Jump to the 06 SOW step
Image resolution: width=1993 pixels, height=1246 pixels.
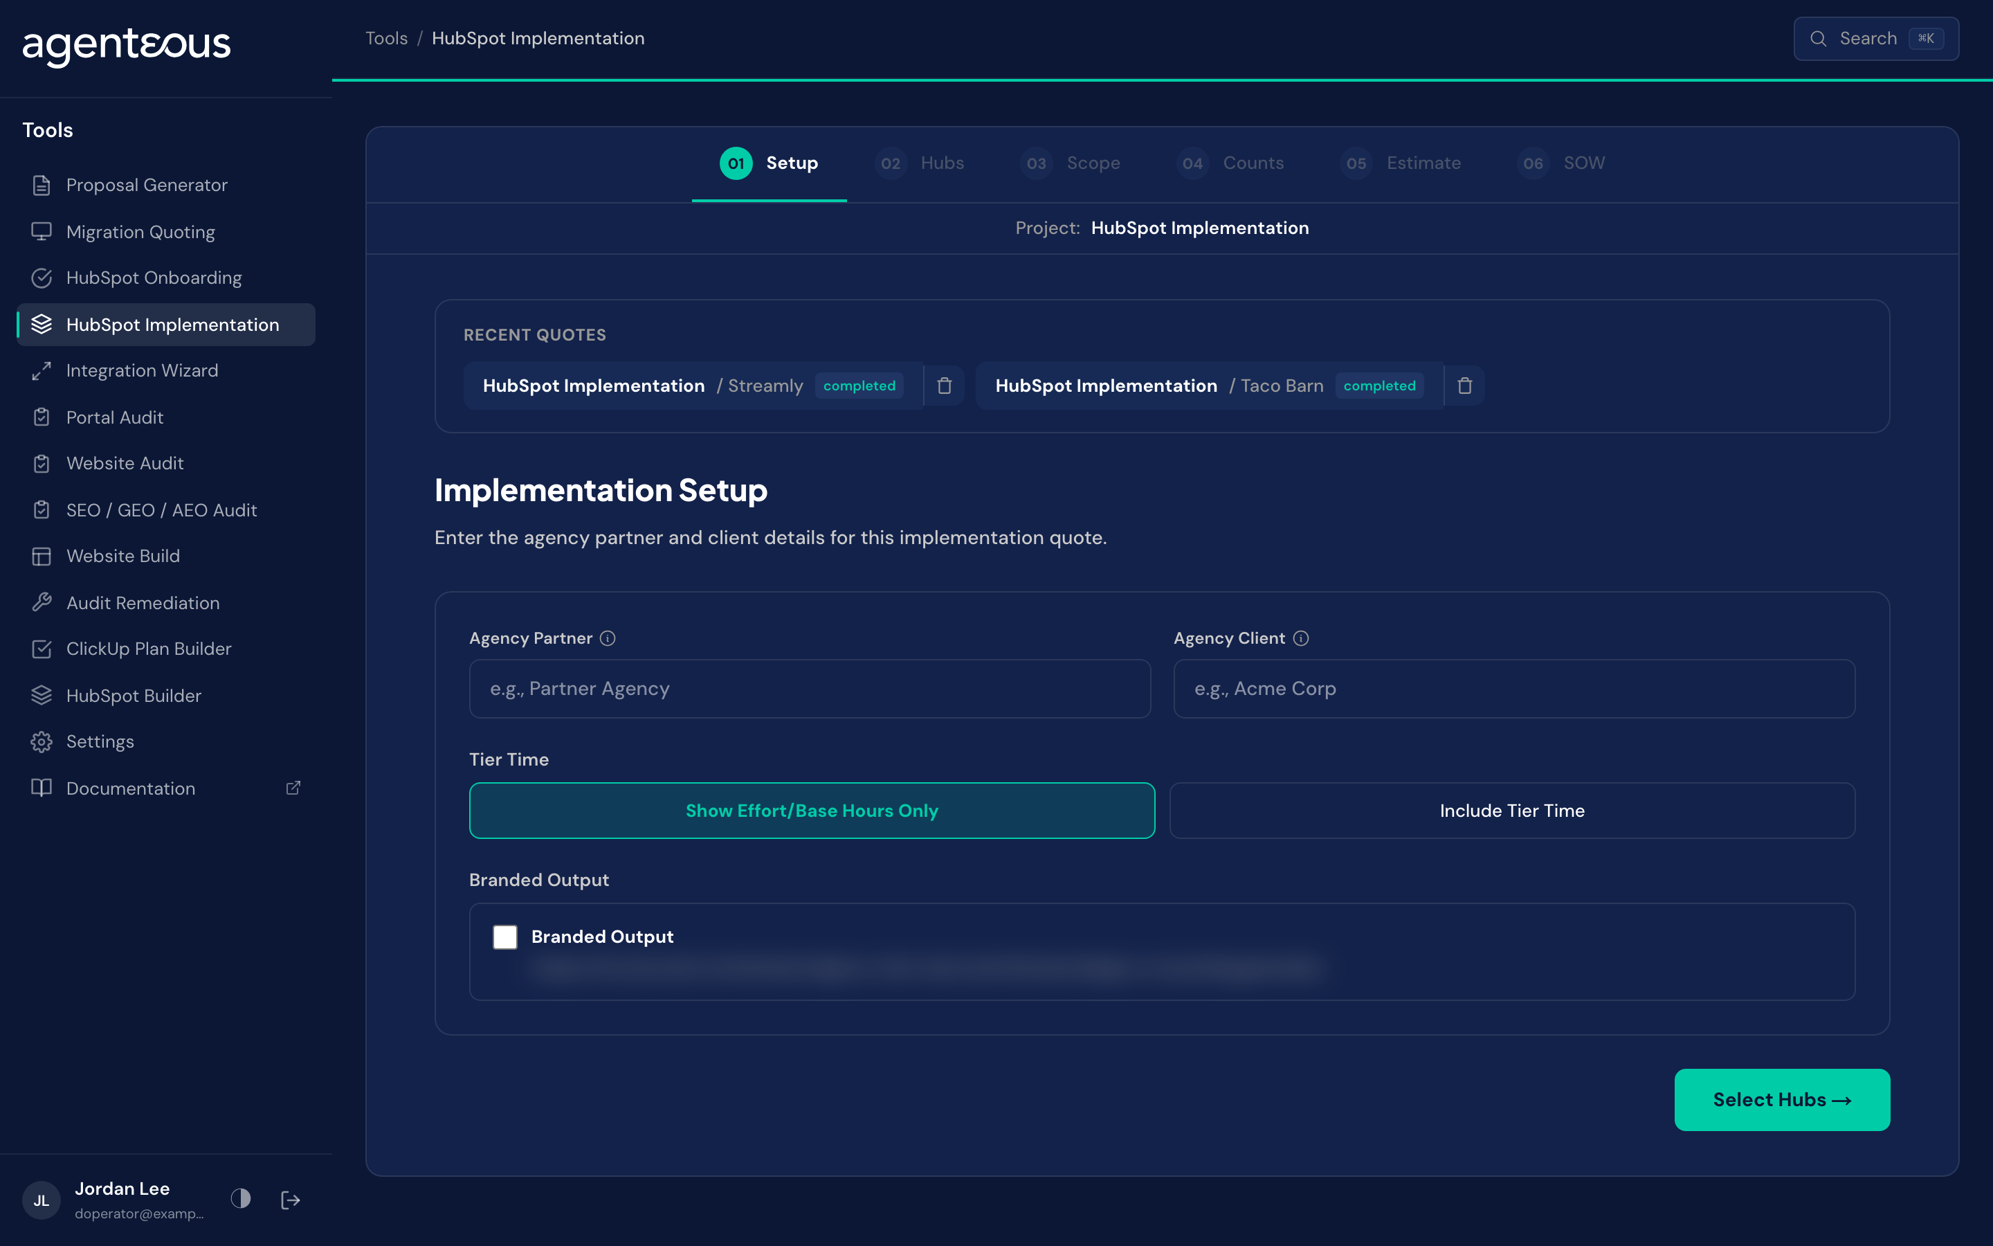[x=1561, y=163]
